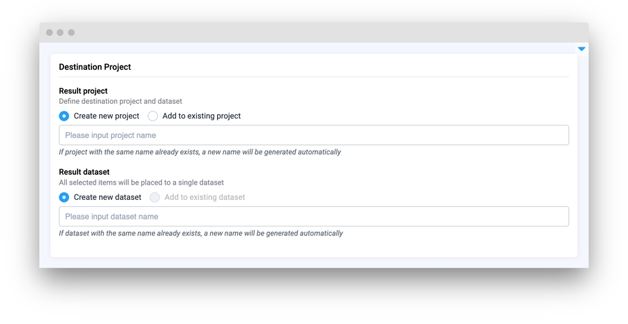628x324 pixels.
Task: Click the window's gray title bar
Action: pos(314,32)
